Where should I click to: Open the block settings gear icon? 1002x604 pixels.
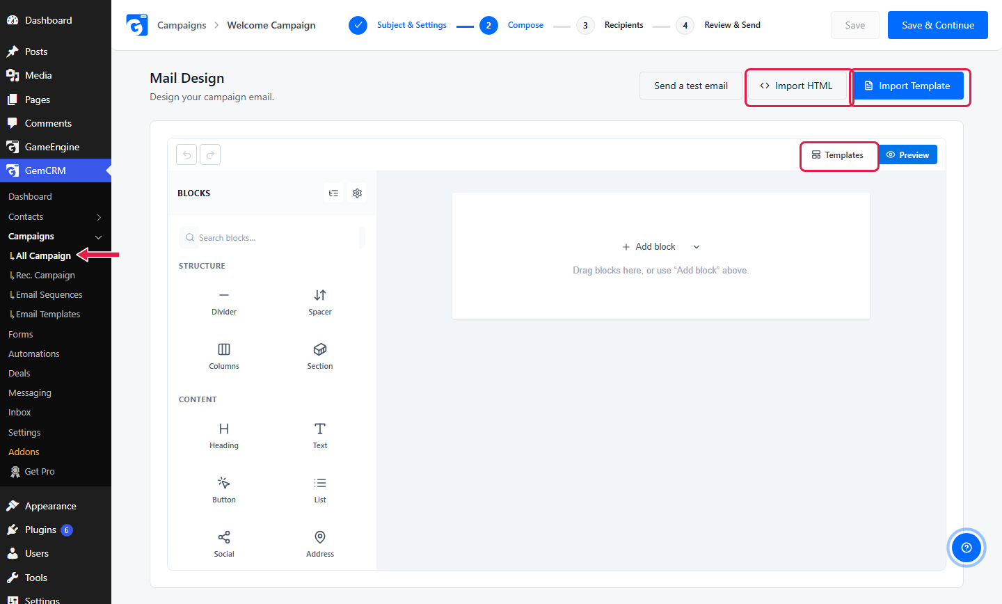point(357,193)
